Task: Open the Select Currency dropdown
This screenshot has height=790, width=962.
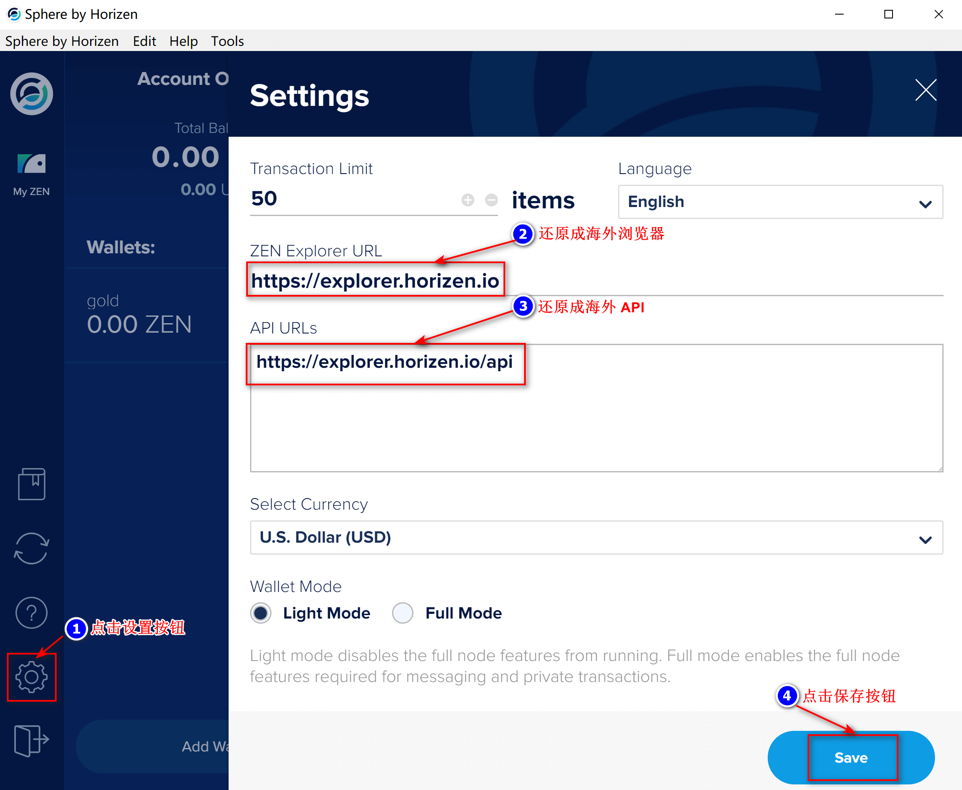Action: tap(597, 538)
